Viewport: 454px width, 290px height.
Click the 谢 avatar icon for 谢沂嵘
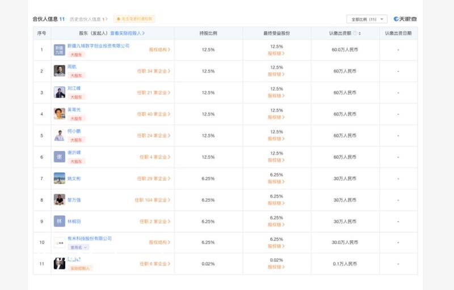point(60,157)
